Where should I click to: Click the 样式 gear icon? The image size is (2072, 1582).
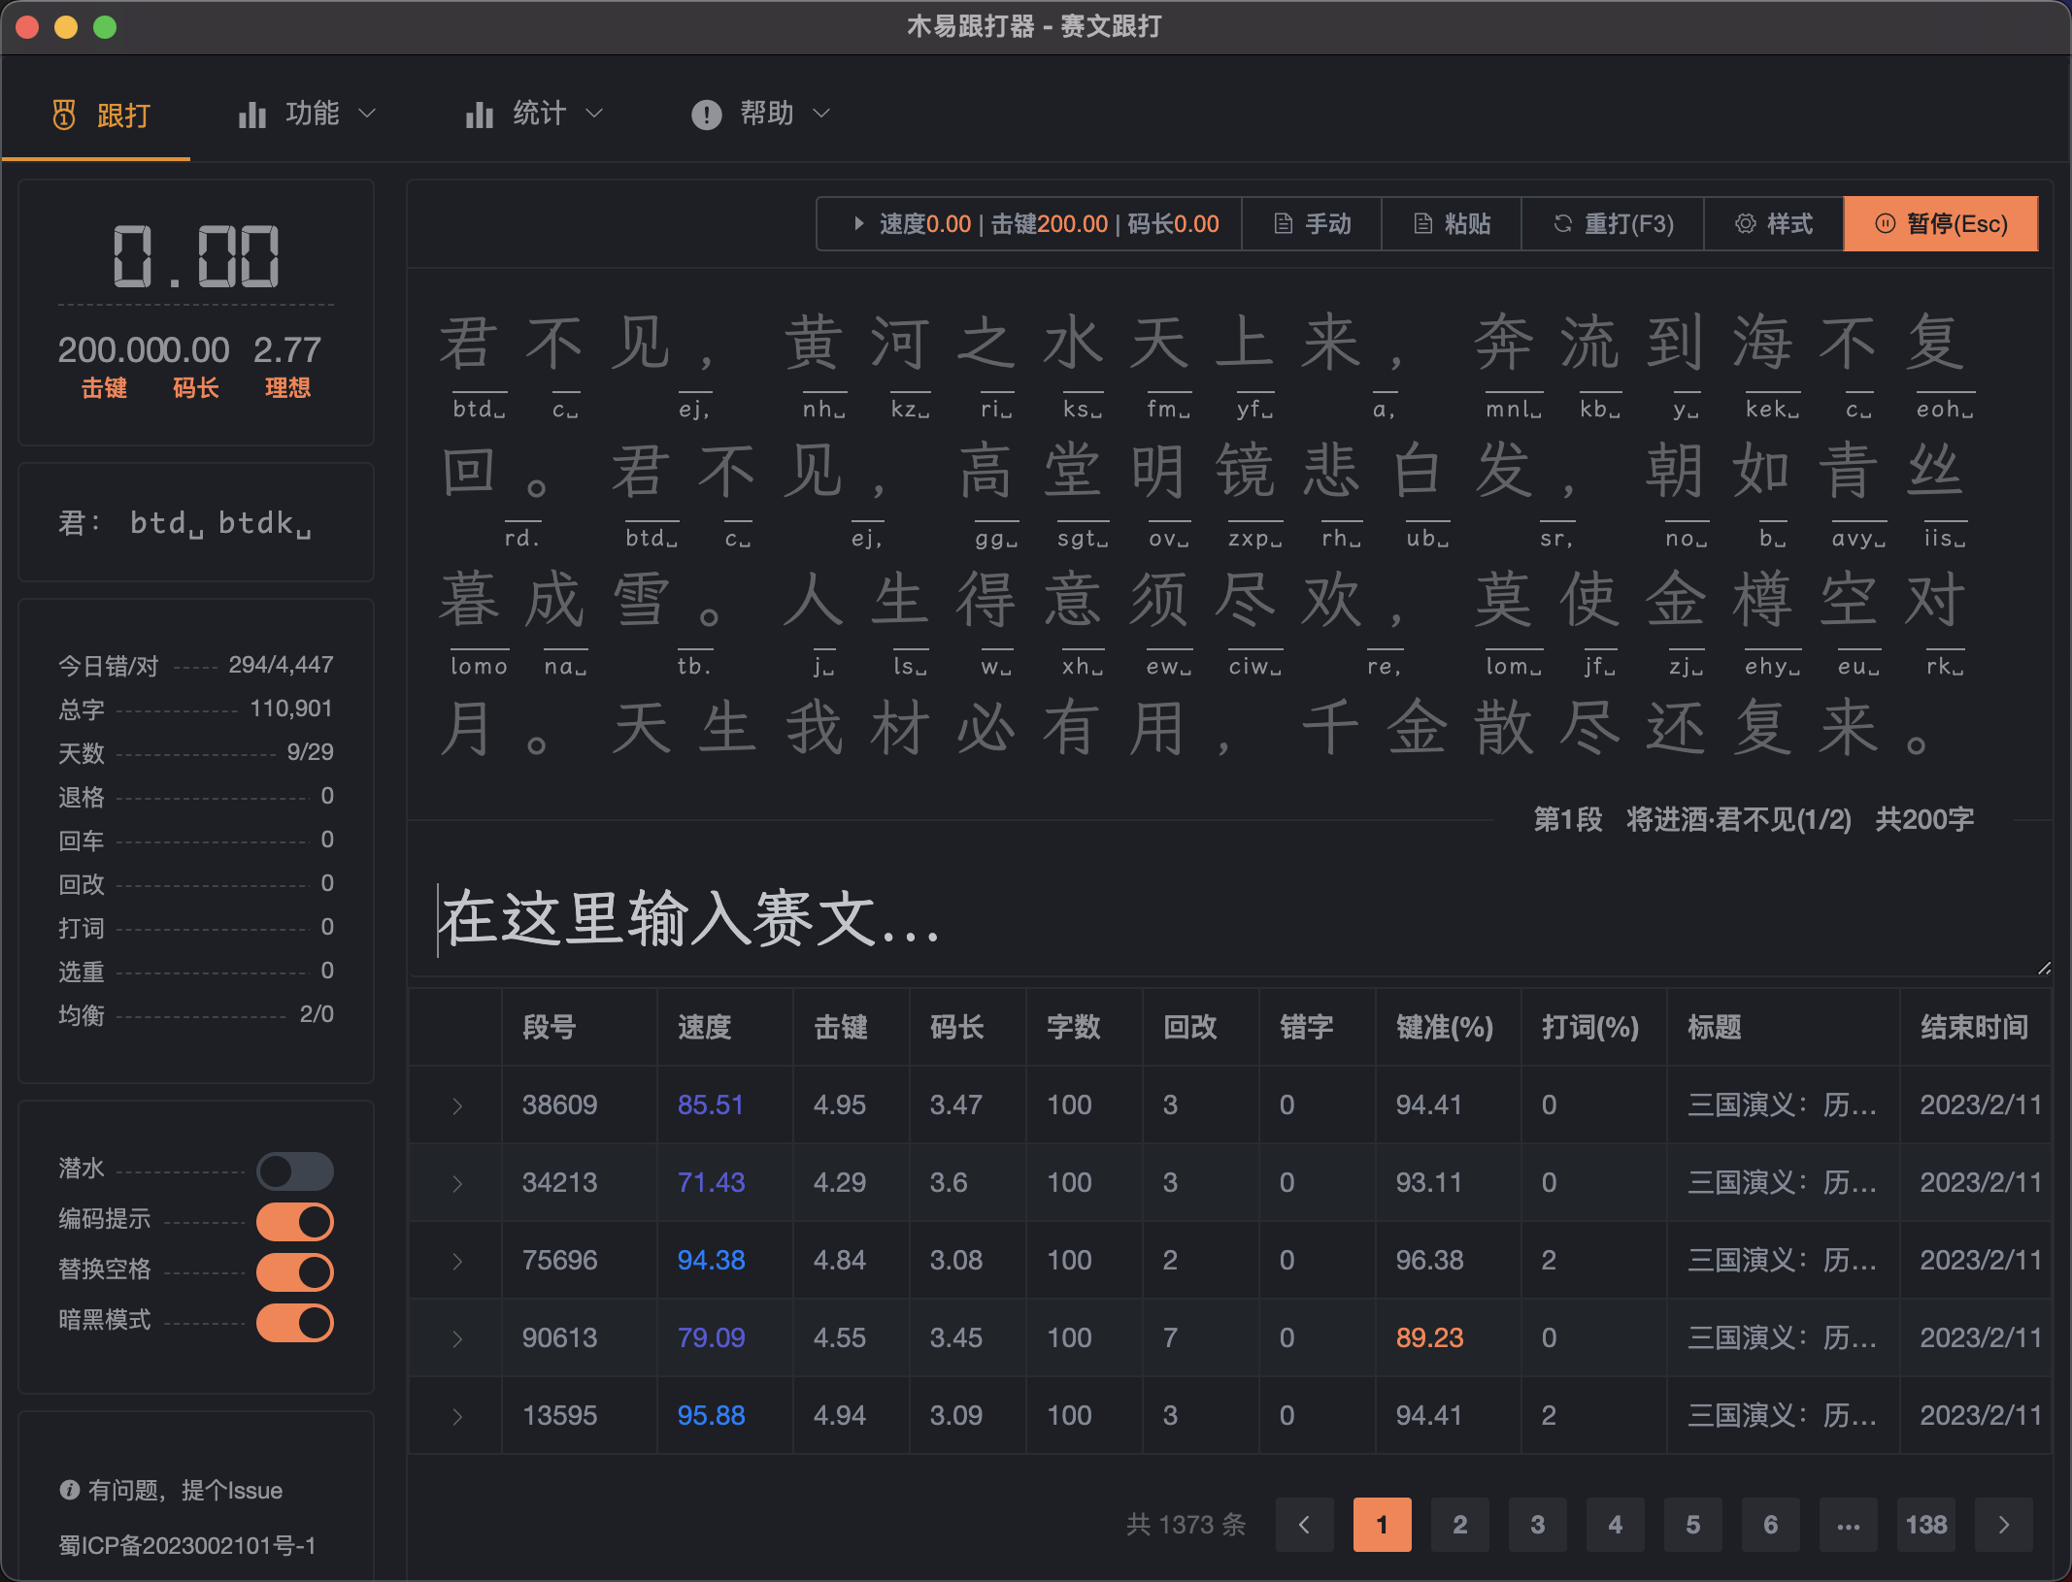coord(1745,224)
